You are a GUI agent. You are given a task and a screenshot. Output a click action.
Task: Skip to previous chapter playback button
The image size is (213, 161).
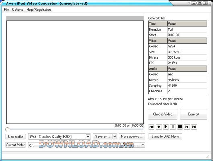(x=152, y=127)
